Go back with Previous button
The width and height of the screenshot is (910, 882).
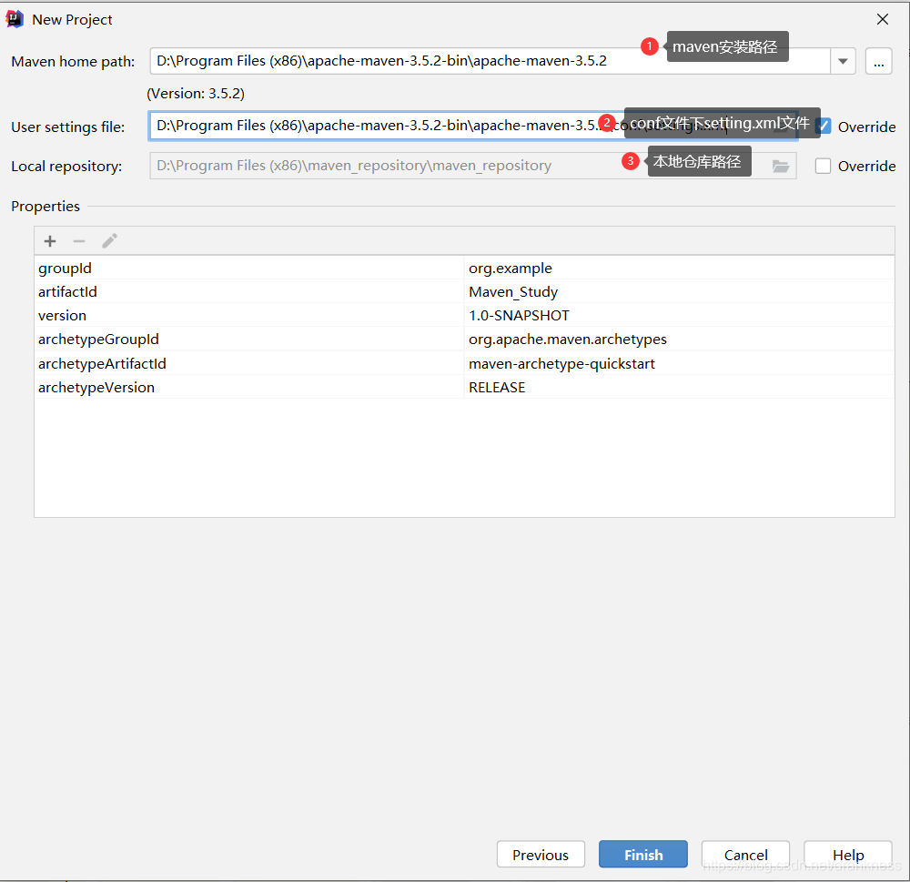click(x=541, y=854)
